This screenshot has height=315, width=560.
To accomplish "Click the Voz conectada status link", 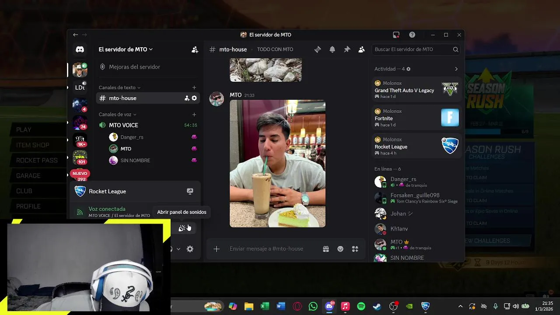I will [107, 209].
